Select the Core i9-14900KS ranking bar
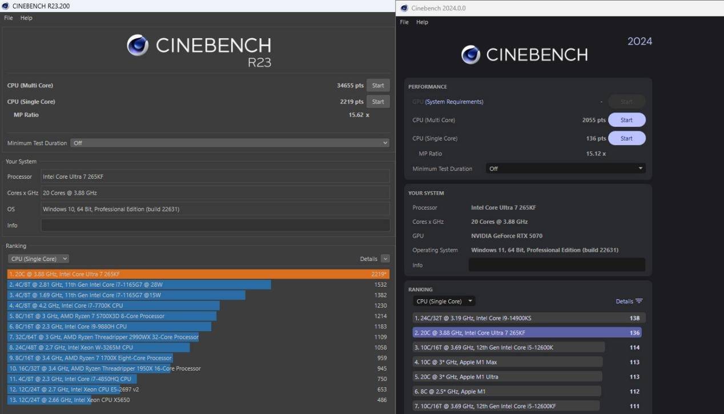Viewport: 724px width, 414px height. [x=529, y=318]
